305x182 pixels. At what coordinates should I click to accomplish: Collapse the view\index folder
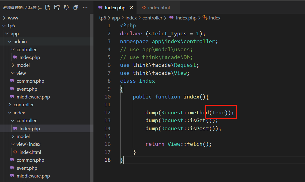pos(47,144)
